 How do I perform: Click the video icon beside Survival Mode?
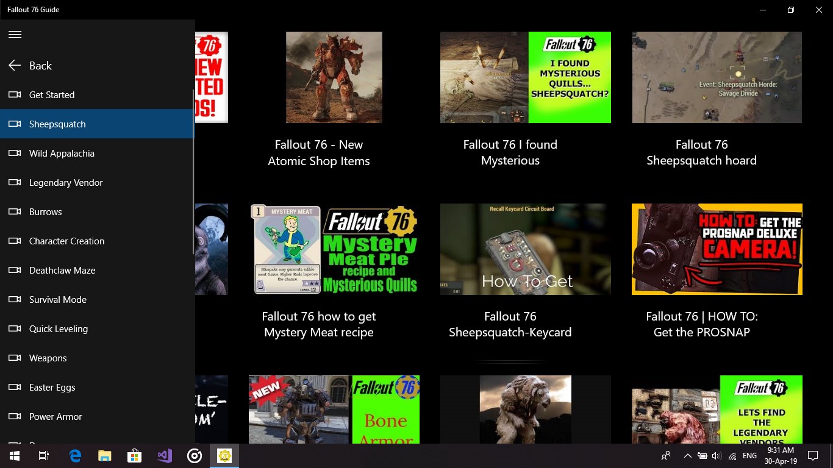pyautogui.click(x=15, y=299)
